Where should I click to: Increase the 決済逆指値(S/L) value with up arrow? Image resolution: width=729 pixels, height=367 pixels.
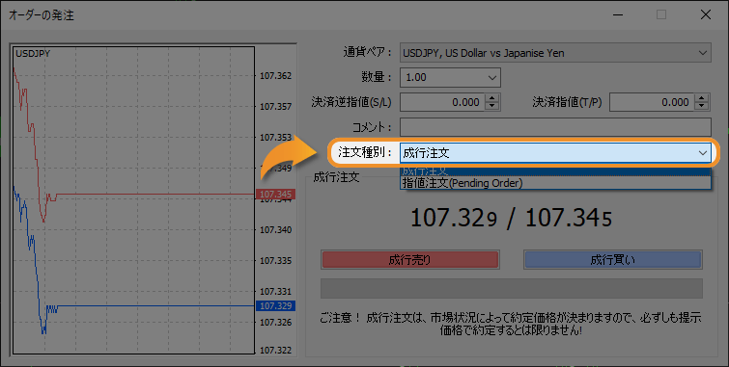point(491,98)
